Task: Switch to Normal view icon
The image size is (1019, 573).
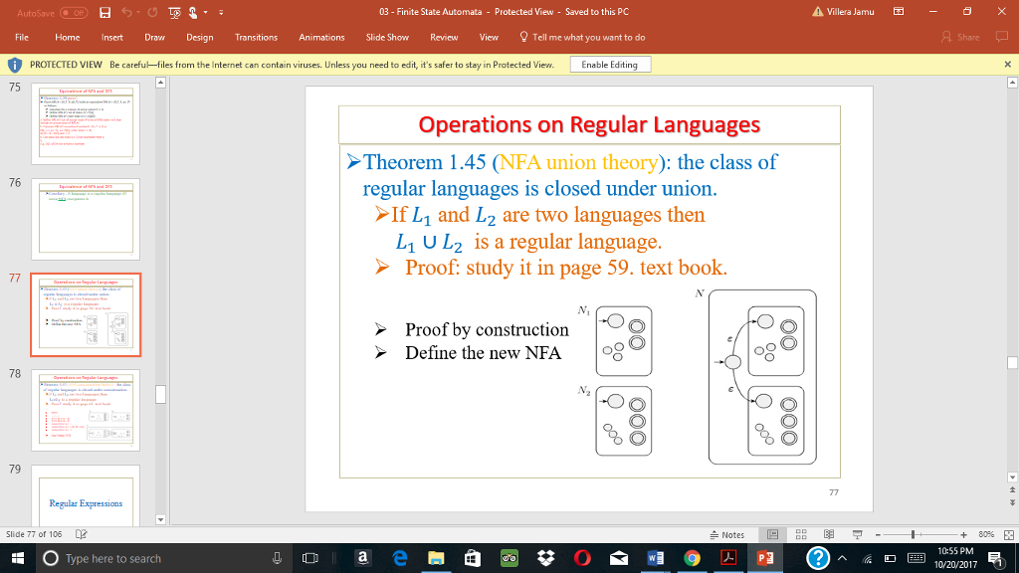Action: click(772, 534)
